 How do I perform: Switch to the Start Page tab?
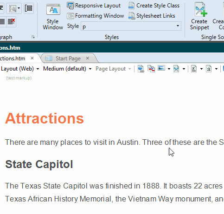click(68, 58)
